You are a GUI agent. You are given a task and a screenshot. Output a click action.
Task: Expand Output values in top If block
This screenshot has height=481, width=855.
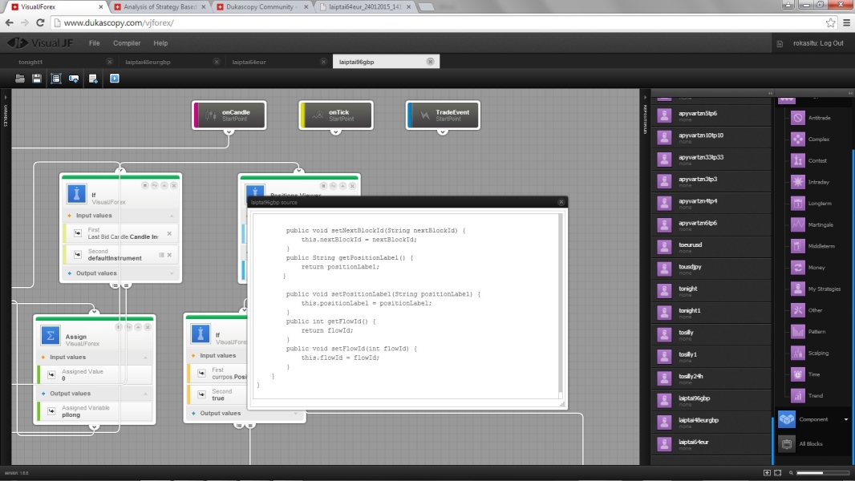click(171, 273)
